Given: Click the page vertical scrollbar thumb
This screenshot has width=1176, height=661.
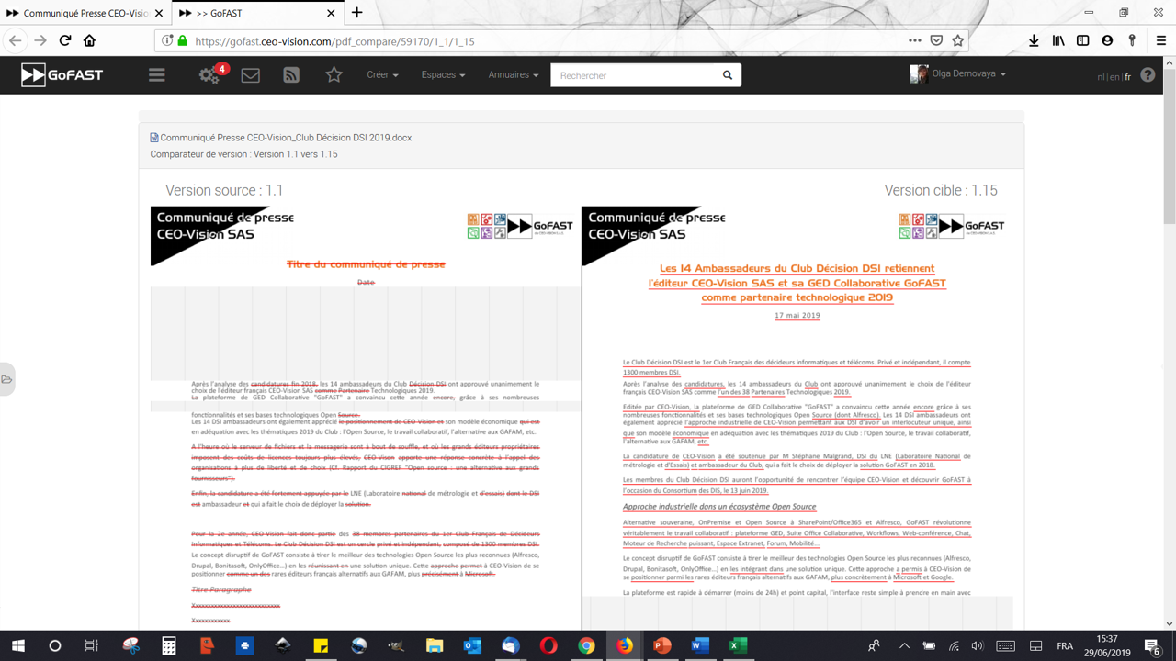Looking at the screenshot, I should pyautogui.click(x=1169, y=147).
